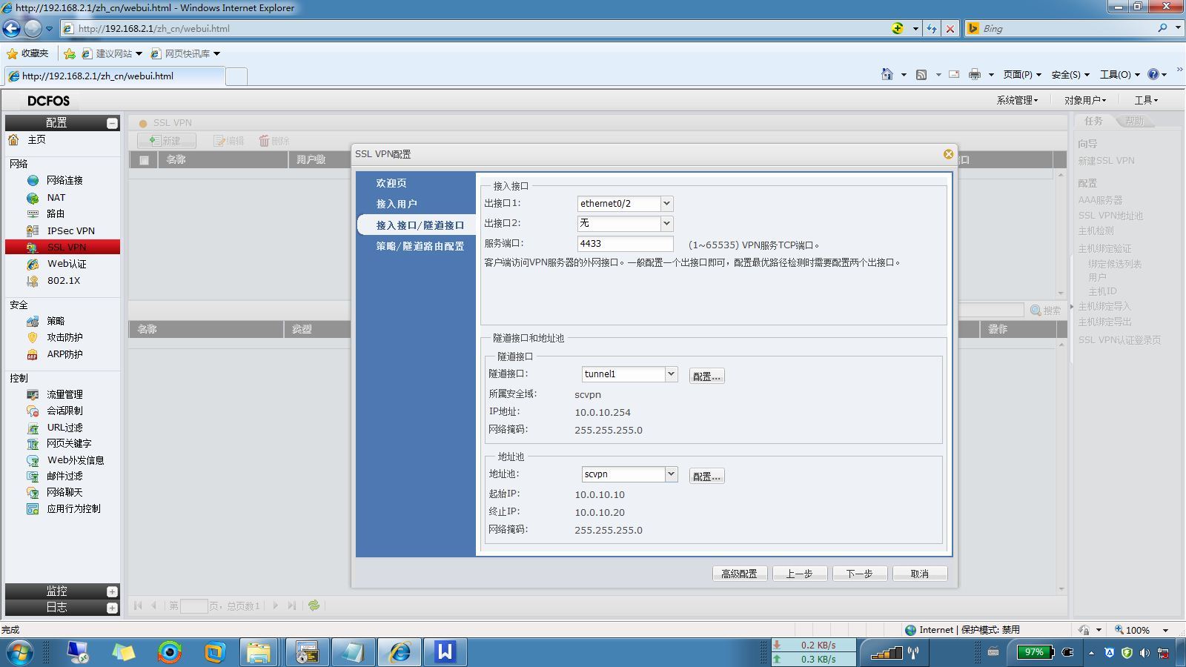Select the NAT icon in sidebar

33,198
